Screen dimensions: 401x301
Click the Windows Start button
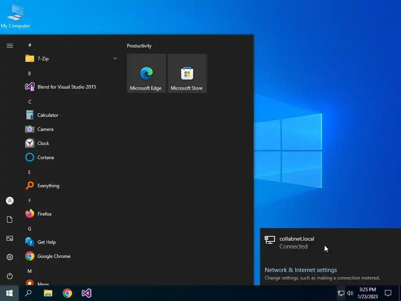9,293
